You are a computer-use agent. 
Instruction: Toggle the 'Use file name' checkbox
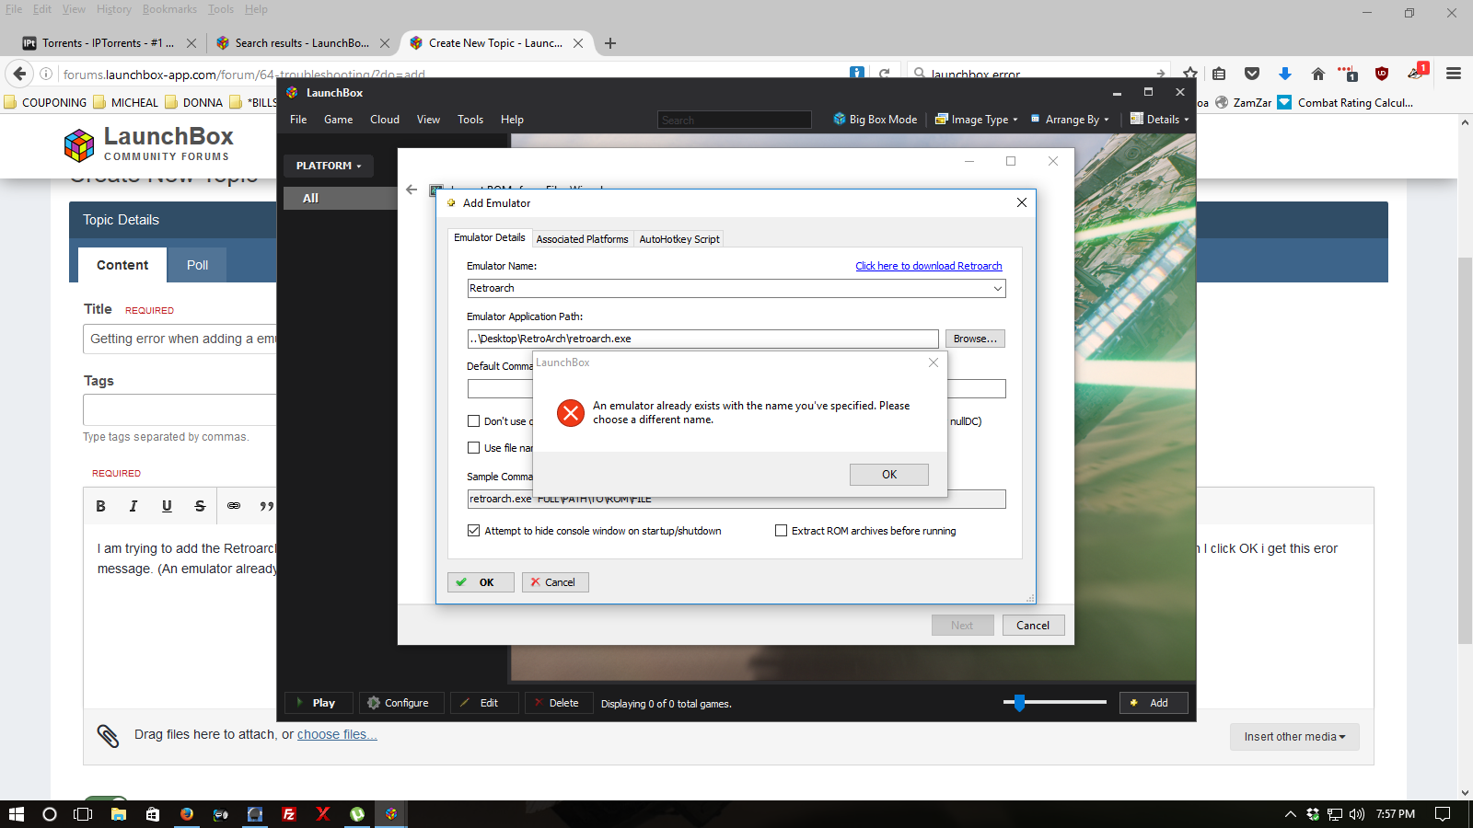(x=473, y=448)
